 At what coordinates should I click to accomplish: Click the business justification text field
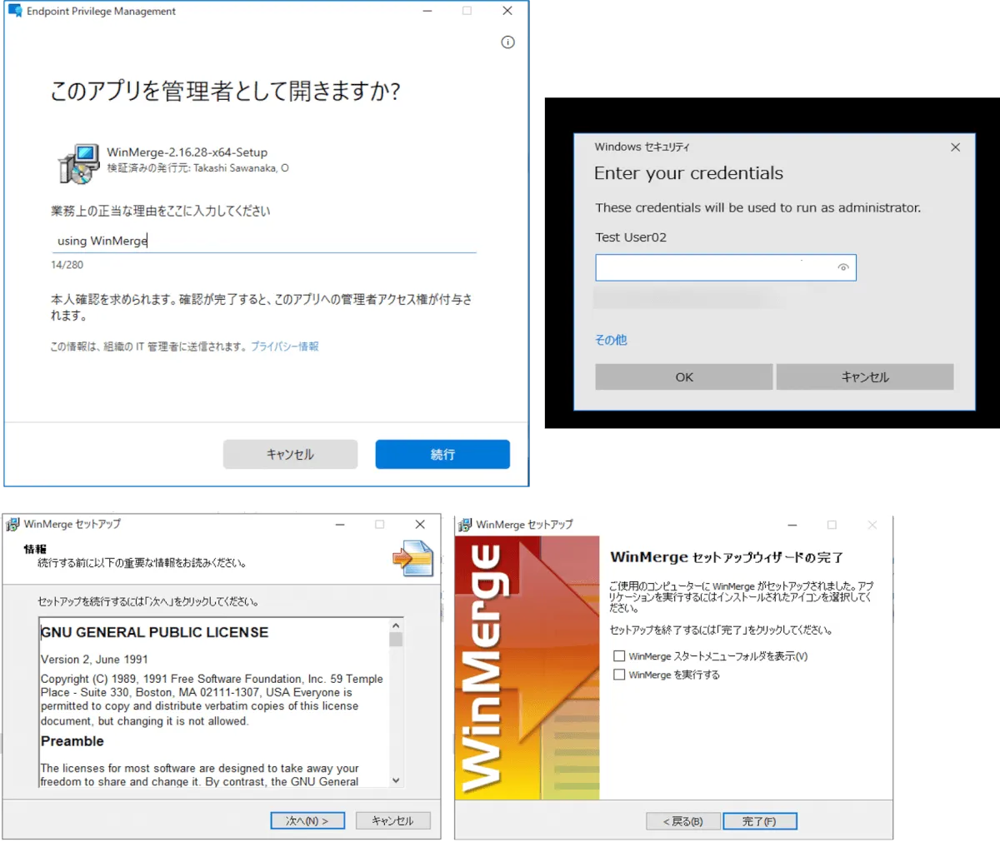tap(263, 241)
